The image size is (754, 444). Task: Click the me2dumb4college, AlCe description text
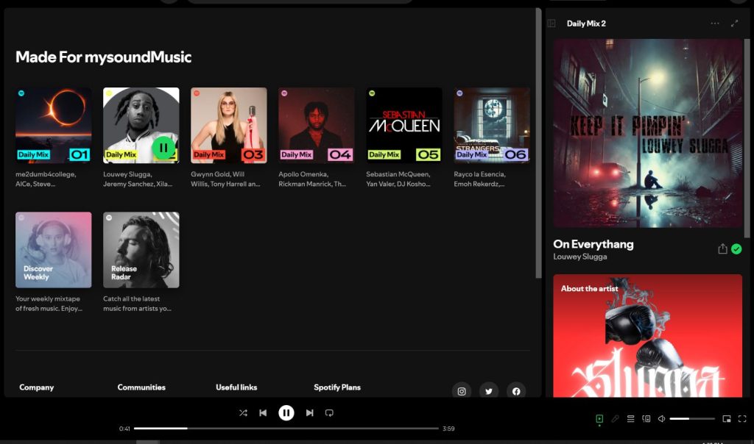point(46,179)
